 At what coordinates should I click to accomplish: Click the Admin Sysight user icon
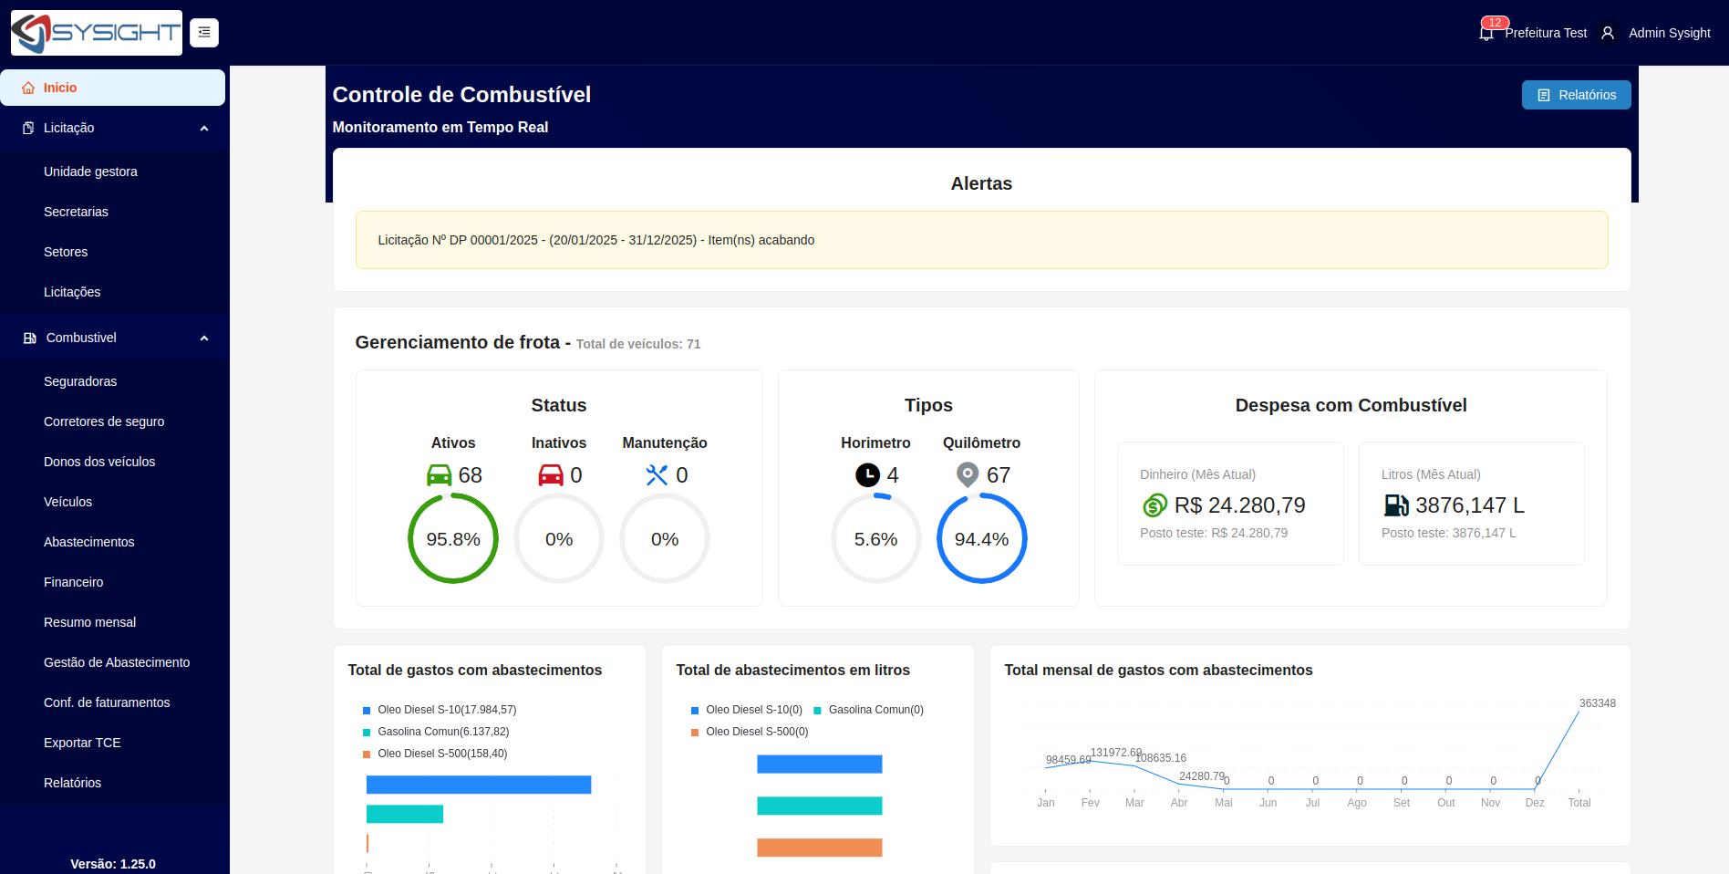[1608, 33]
